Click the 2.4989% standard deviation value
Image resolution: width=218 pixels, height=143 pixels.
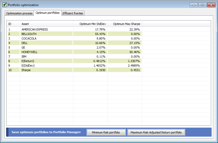tap(134, 66)
